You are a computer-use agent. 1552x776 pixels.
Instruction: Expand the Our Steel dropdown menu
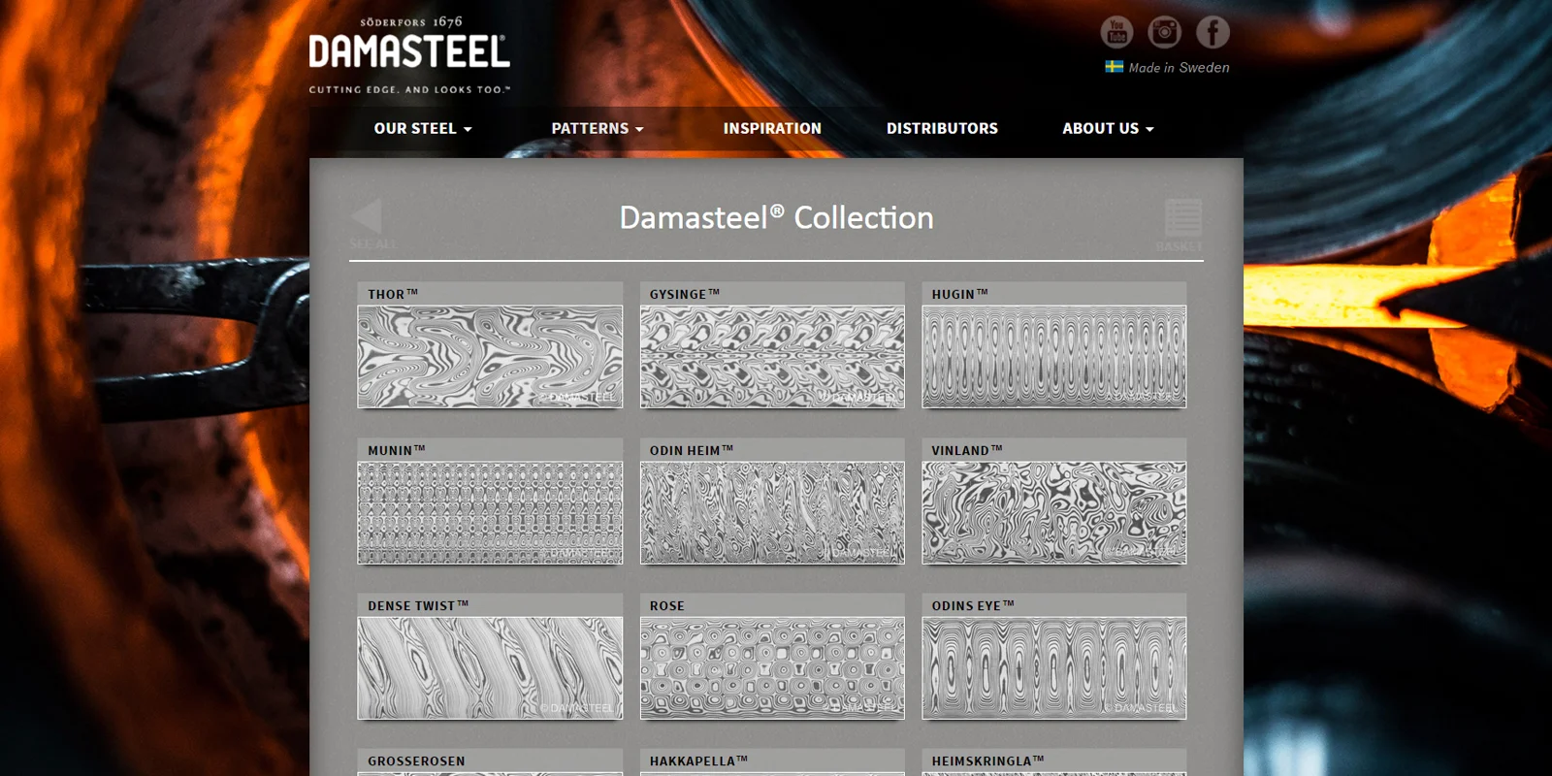(423, 128)
